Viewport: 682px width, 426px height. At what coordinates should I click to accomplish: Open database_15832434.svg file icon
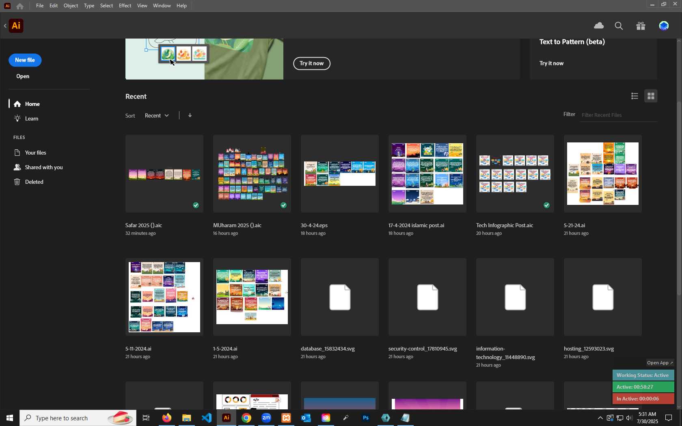click(340, 297)
